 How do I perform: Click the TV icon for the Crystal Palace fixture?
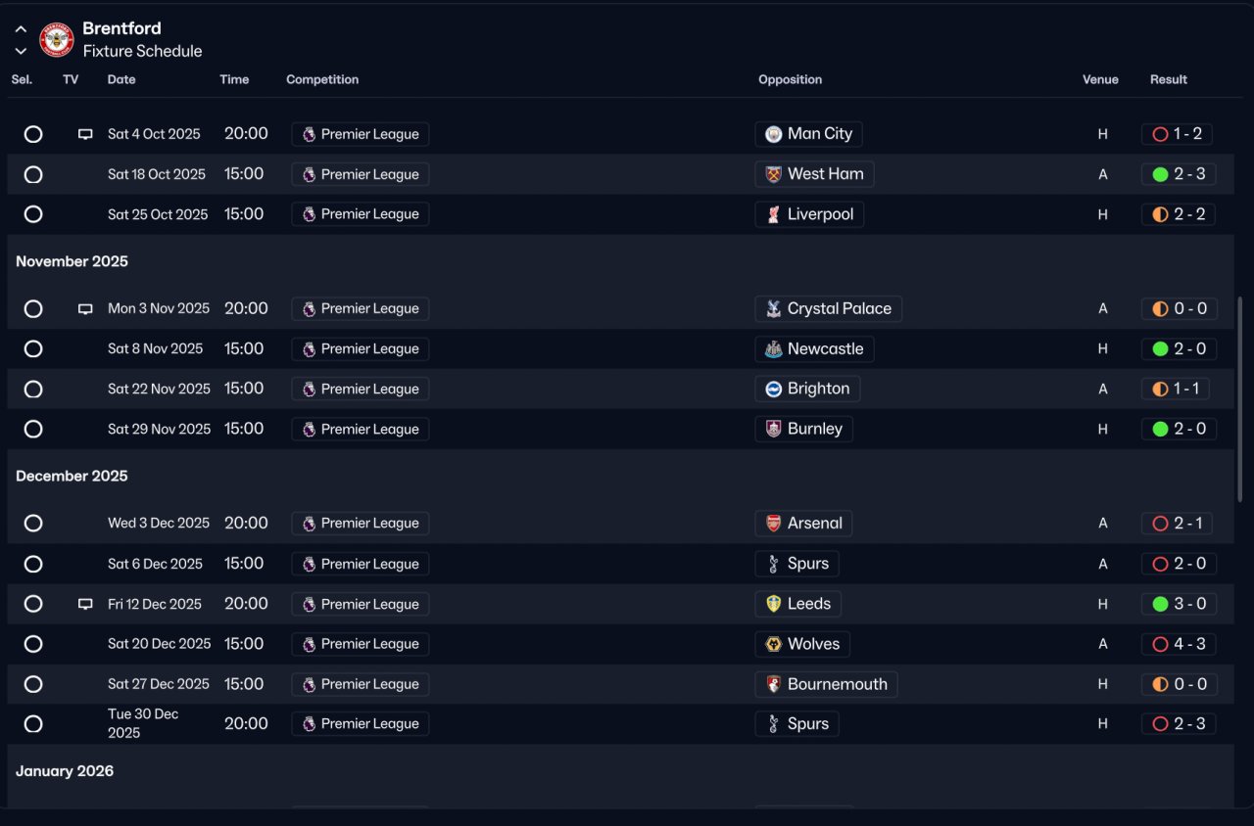click(85, 308)
